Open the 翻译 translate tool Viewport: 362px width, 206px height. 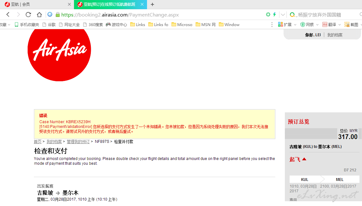(x=329, y=24)
